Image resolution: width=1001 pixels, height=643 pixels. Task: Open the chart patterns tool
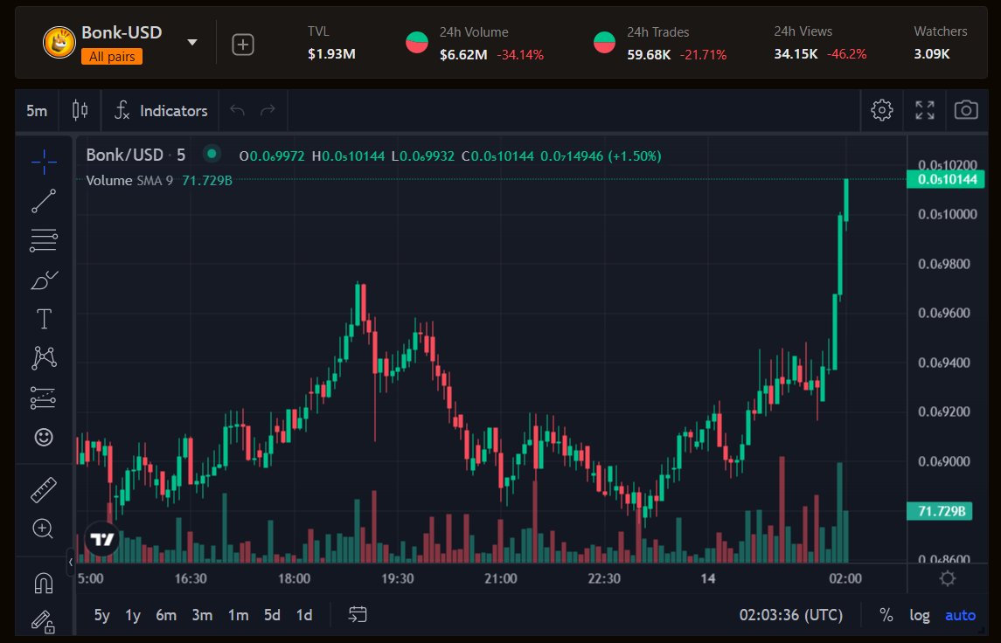[44, 358]
